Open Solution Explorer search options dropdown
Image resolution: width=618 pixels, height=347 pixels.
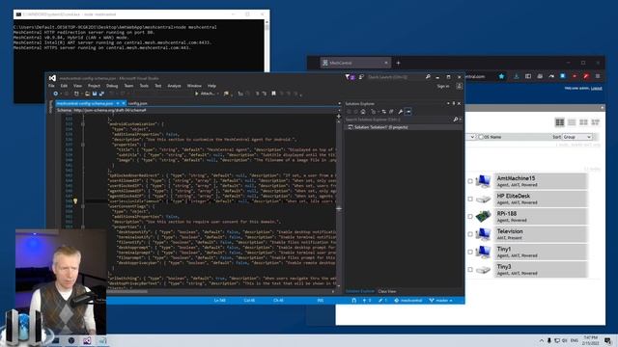click(461, 120)
